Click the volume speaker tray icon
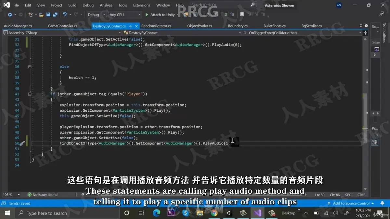The height and width of the screenshot is (219, 390). (x=335, y=213)
